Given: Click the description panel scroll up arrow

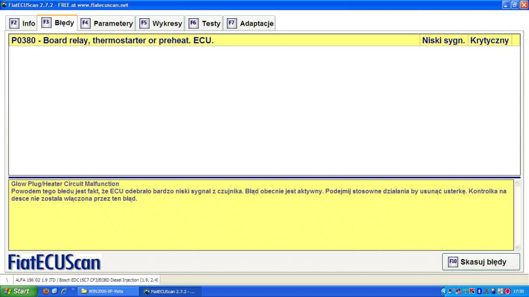Looking at the screenshot, I should pos(517,183).
